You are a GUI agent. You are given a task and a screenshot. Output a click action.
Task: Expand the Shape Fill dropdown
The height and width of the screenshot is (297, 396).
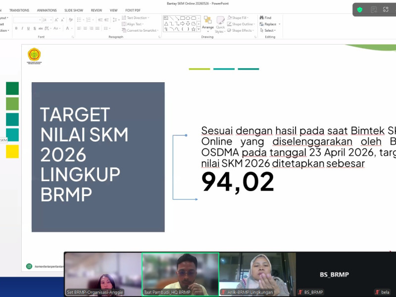click(x=238, y=18)
